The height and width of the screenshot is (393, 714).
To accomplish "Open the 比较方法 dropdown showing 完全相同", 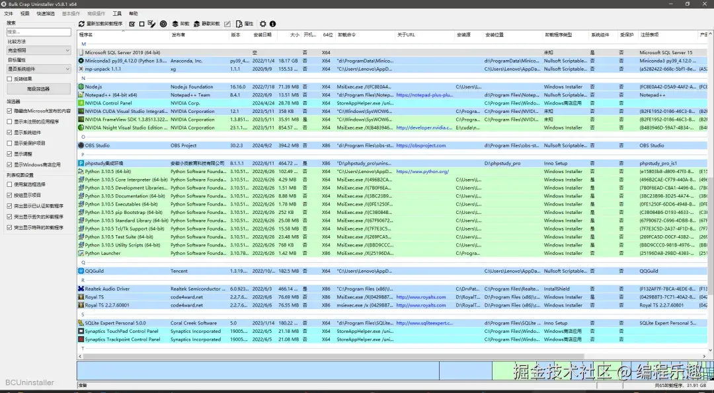I will [x=39, y=50].
